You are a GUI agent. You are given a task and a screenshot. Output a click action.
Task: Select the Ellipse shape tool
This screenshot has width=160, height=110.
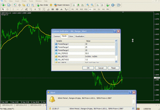pos(57,9)
